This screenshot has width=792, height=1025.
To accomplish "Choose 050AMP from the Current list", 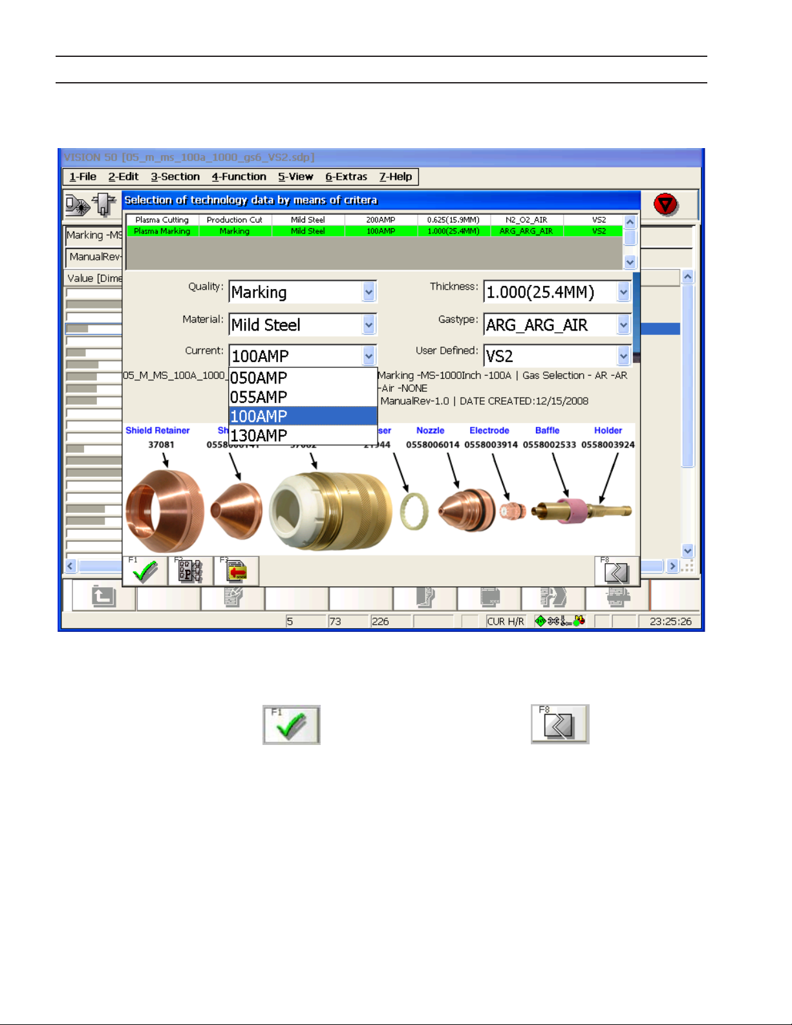I will [x=303, y=378].
